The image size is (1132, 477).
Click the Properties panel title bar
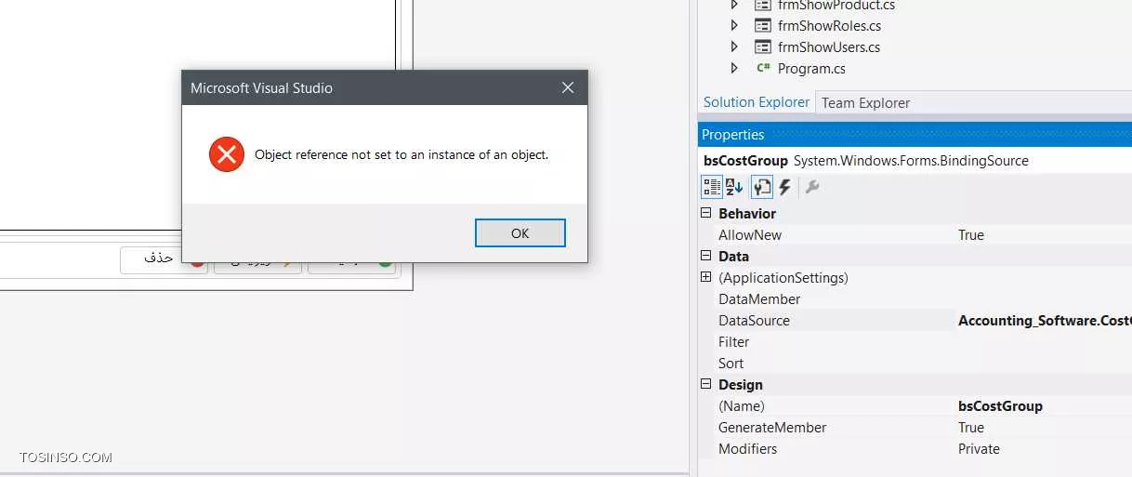coord(915,135)
